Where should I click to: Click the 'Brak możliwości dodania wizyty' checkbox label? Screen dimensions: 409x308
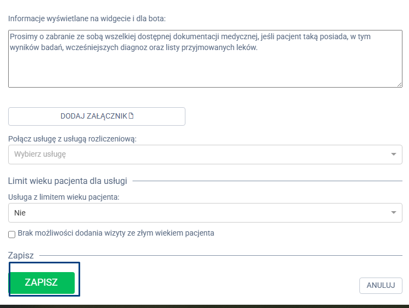tap(116, 233)
